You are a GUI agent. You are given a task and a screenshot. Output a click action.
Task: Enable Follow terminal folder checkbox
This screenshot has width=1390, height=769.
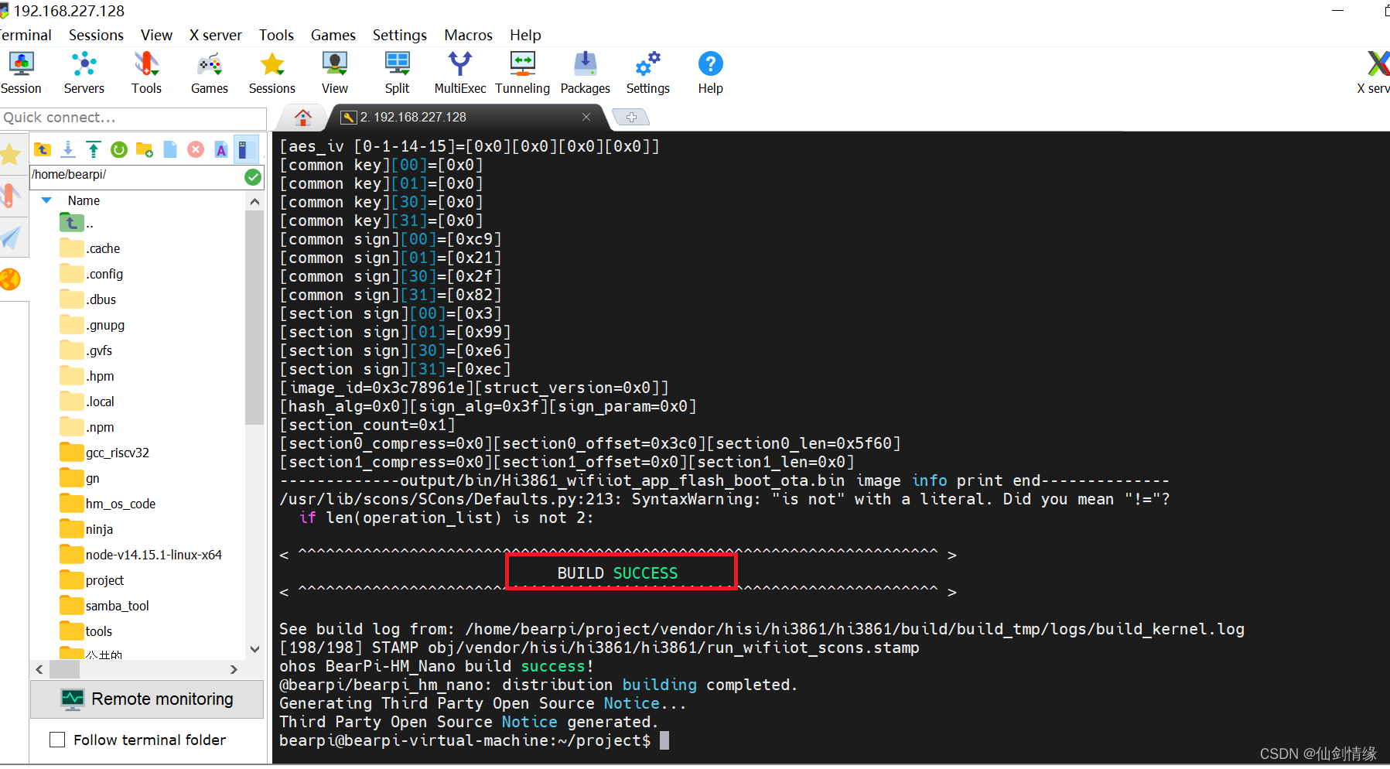point(57,740)
